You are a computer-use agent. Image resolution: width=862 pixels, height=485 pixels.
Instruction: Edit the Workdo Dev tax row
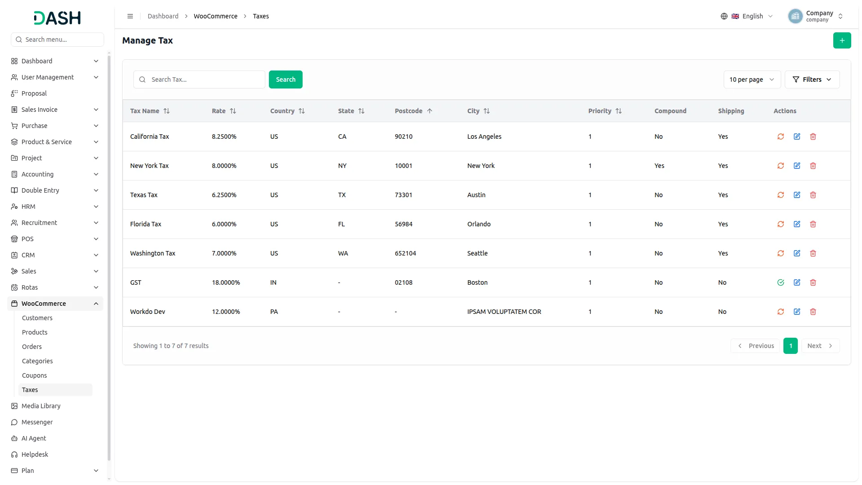click(x=797, y=312)
